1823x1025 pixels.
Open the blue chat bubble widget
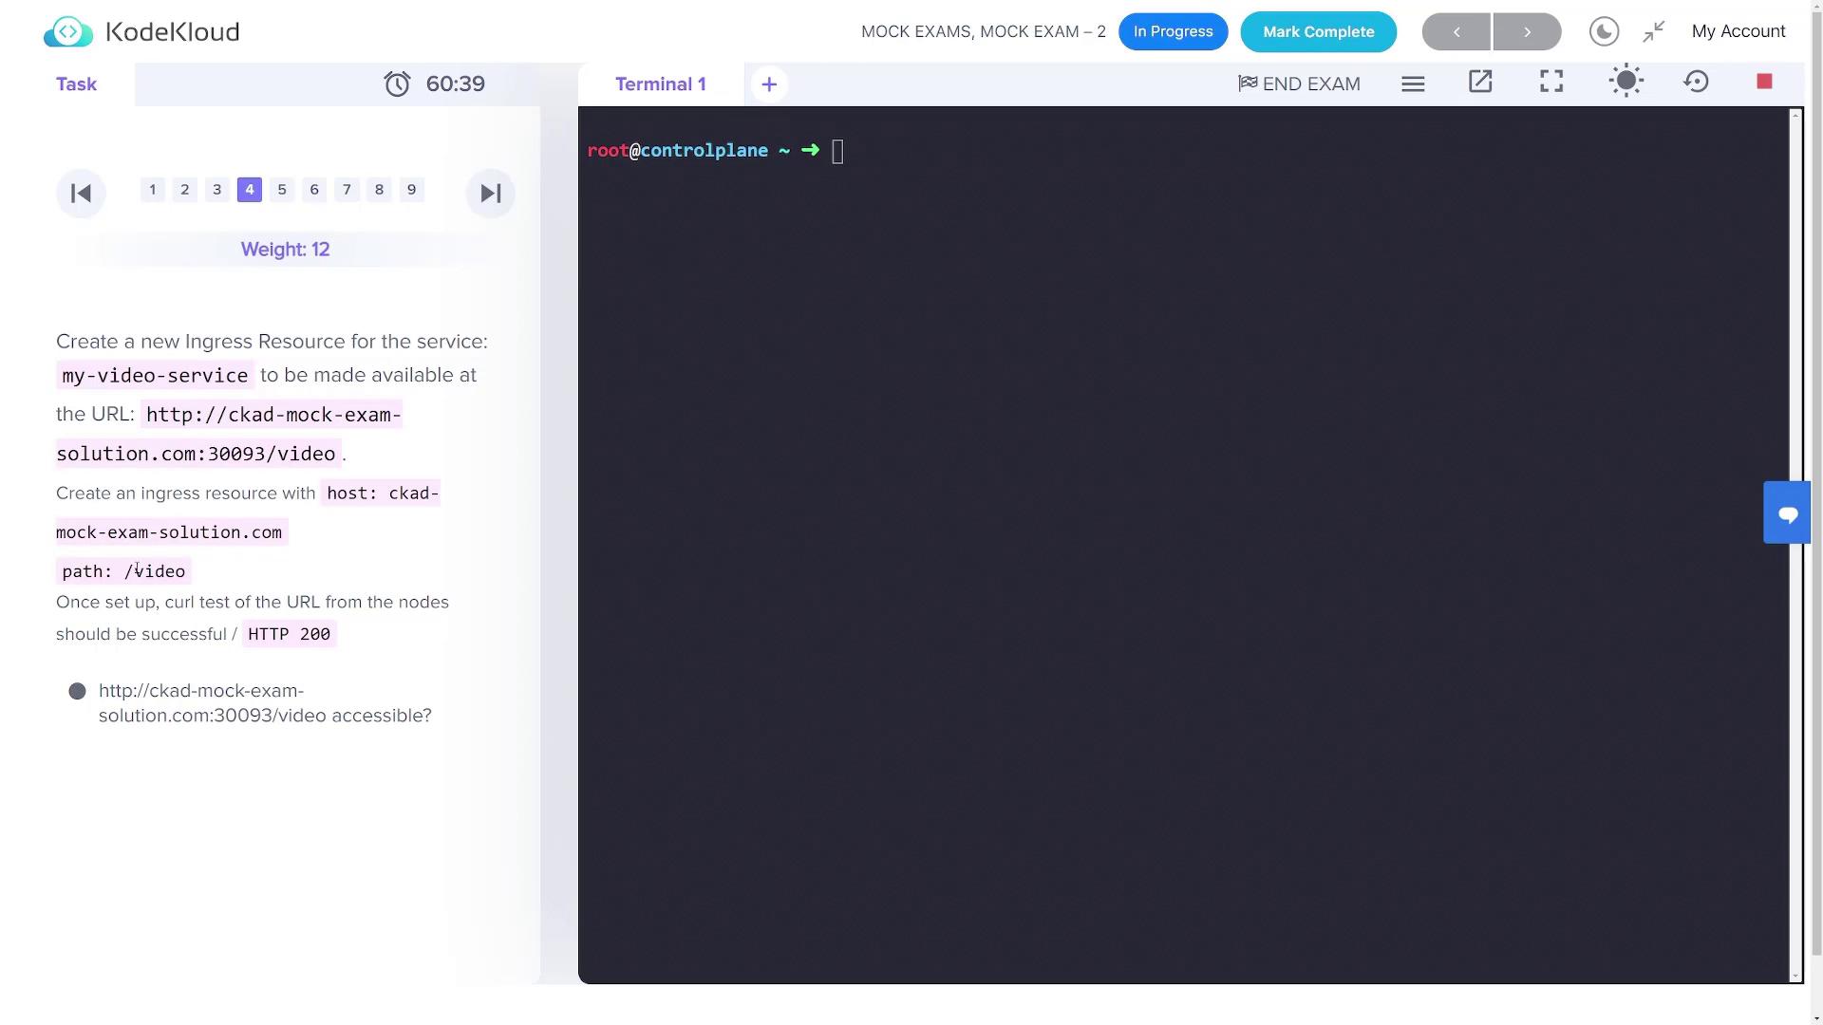(1787, 513)
